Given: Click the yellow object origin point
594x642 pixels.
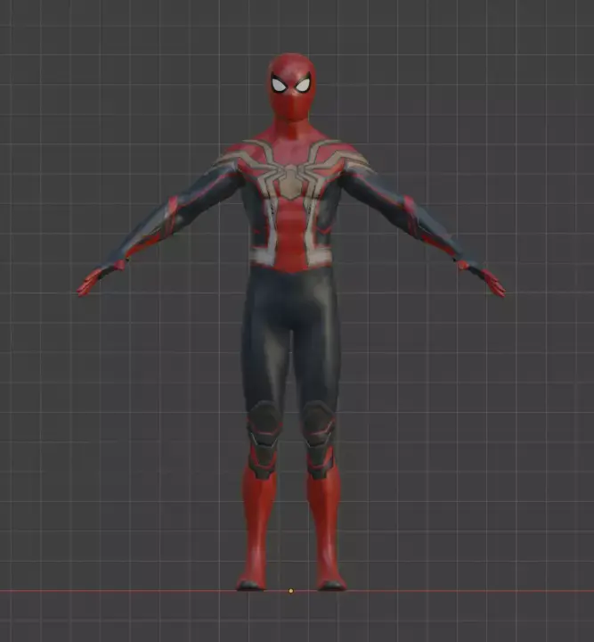Looking at the screenshot, I should (x=291, y=591).
